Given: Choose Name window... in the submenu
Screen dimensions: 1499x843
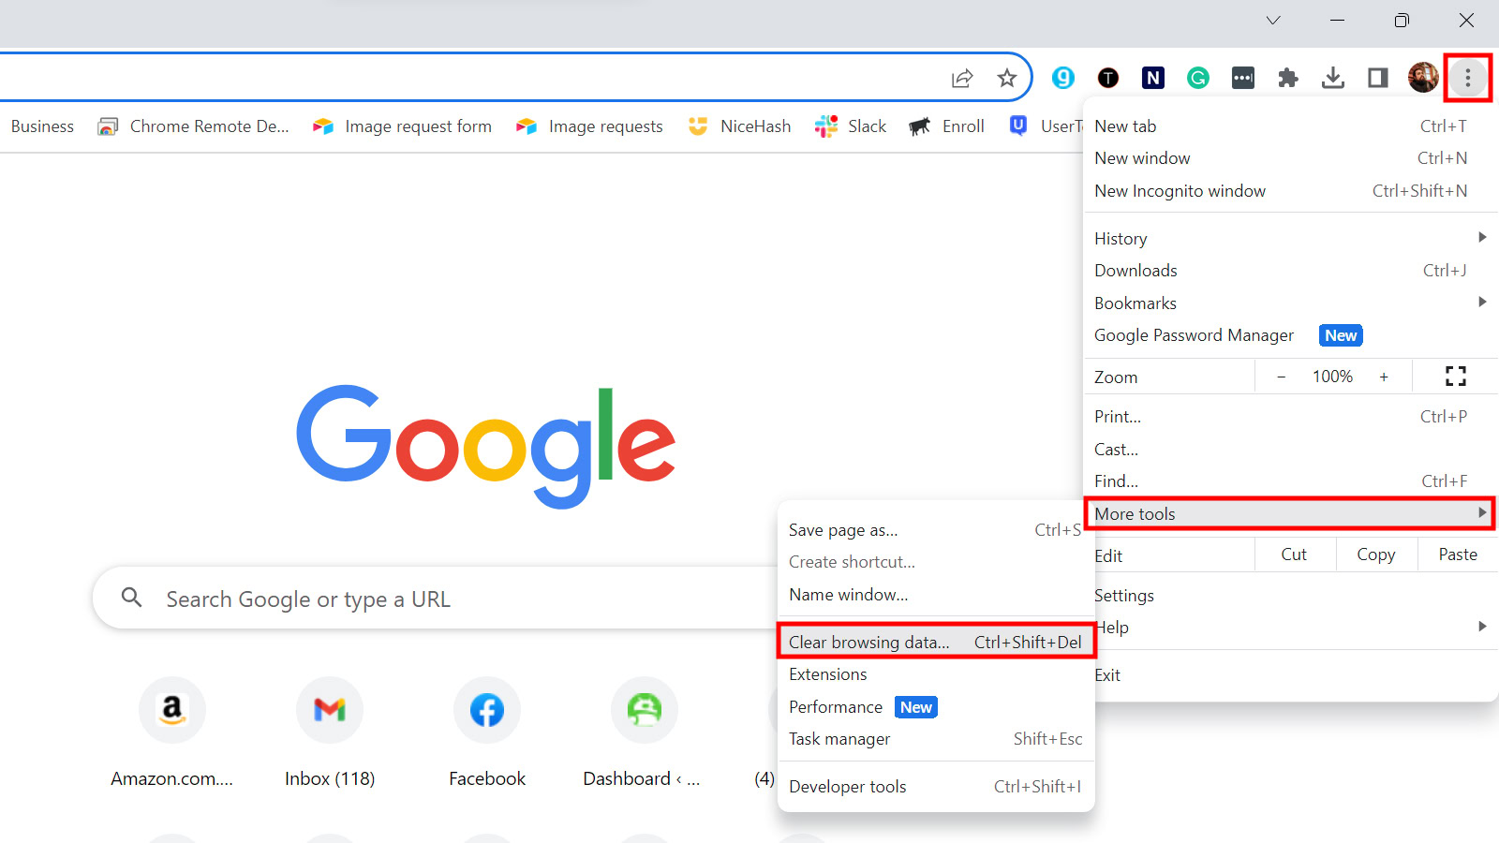Looking at the screenshot, I should click(936, 595).
